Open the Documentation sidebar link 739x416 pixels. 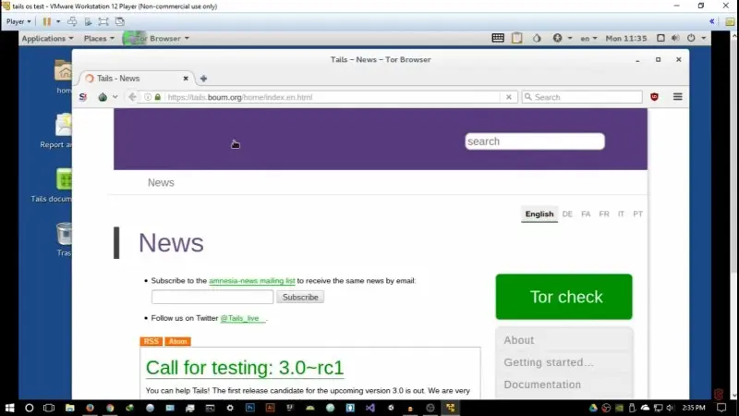click(542, 385)
